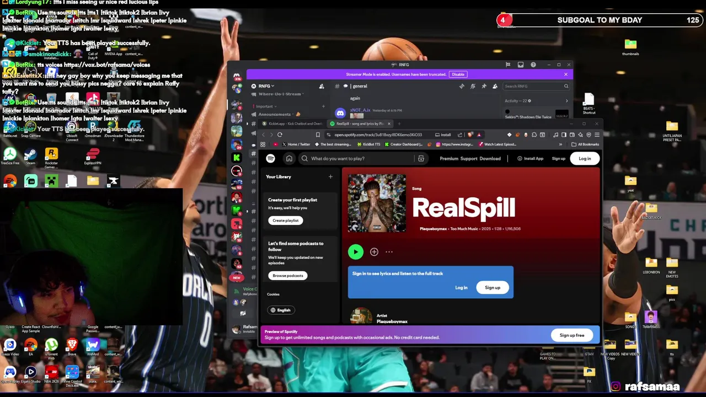The width and height of the screenshot is (706, 397).
Task: Toggle Discord member list icon
Action: tap(495, 87)
